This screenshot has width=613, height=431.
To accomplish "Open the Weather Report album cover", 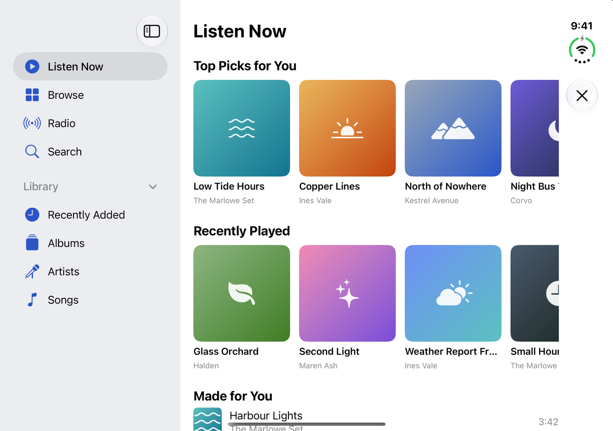I will (453, 293).
